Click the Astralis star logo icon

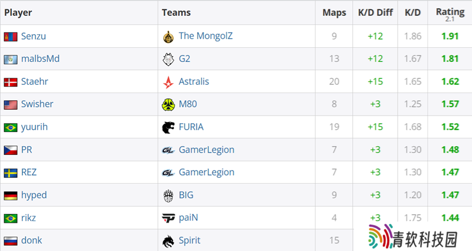click(168, 82)
